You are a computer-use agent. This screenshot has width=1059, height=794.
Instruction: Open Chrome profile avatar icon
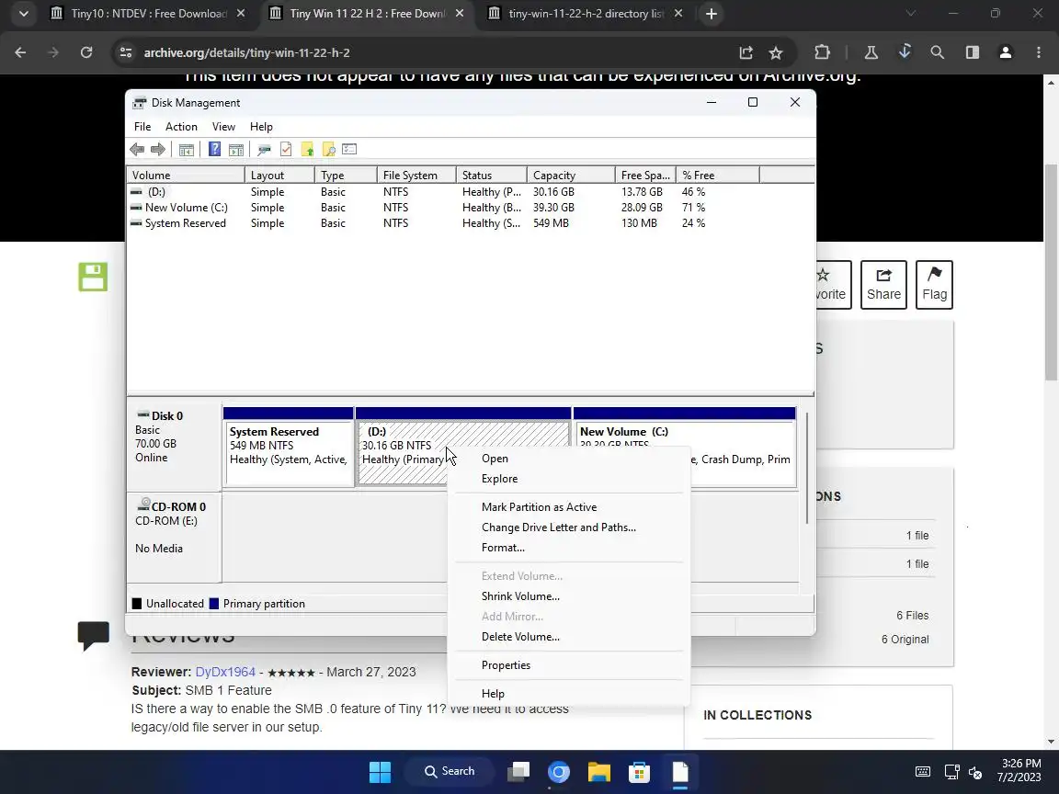point(1006,52)
